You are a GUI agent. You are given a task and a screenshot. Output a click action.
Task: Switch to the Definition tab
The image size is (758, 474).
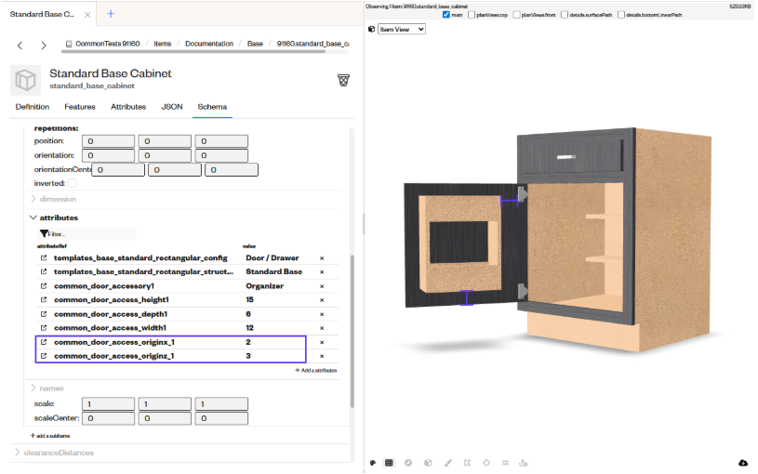(x=33, y=107)
